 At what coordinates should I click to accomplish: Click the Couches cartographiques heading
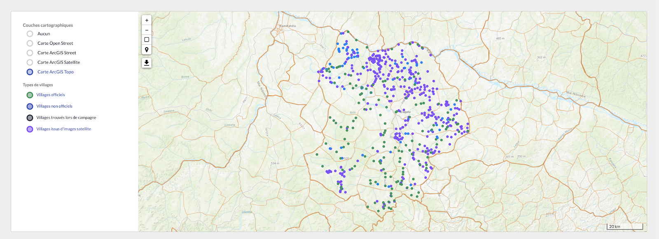click(48, 25)
